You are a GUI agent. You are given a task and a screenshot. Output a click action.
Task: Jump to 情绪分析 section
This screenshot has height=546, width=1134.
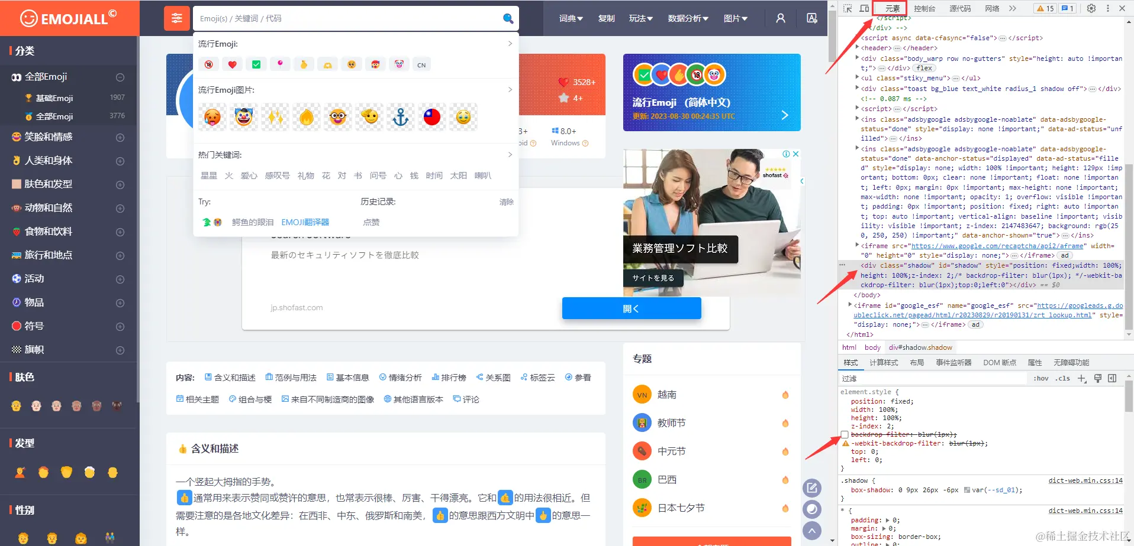pos(400,378)
